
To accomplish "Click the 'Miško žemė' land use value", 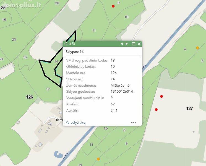I will pos(120,85).
